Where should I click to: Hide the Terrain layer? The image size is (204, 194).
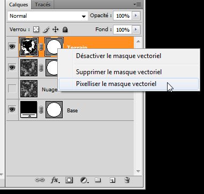tap(12, 47)
